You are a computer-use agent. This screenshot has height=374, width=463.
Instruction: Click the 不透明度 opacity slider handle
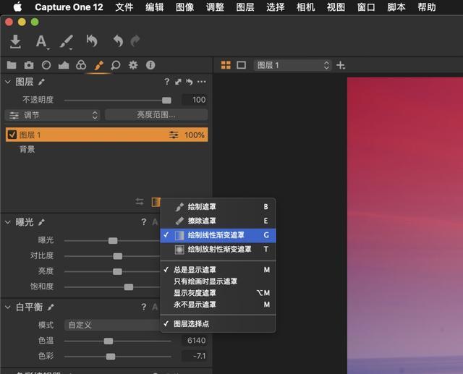166,100
